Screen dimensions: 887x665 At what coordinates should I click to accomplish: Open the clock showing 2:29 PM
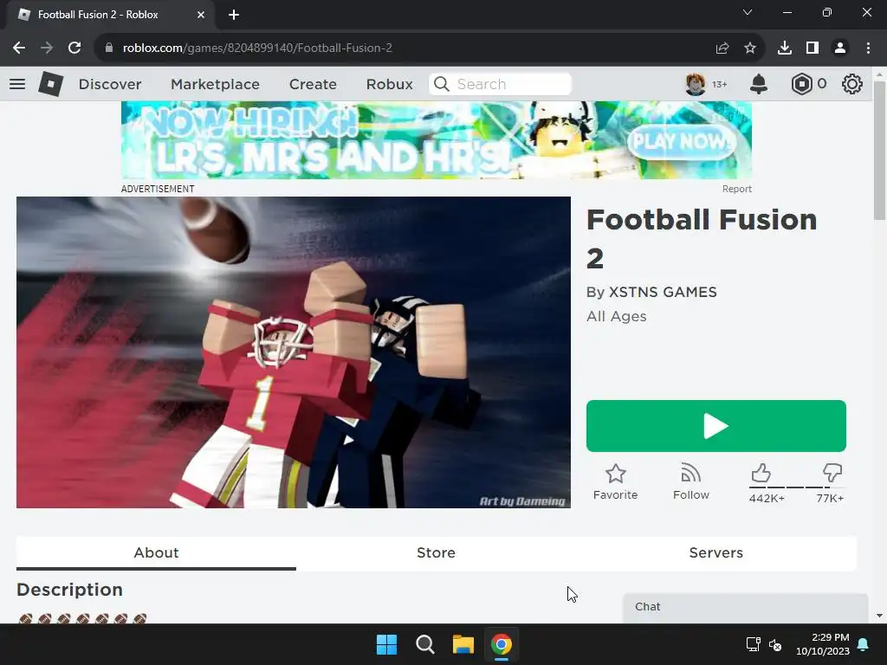click(x=823, y=644)
